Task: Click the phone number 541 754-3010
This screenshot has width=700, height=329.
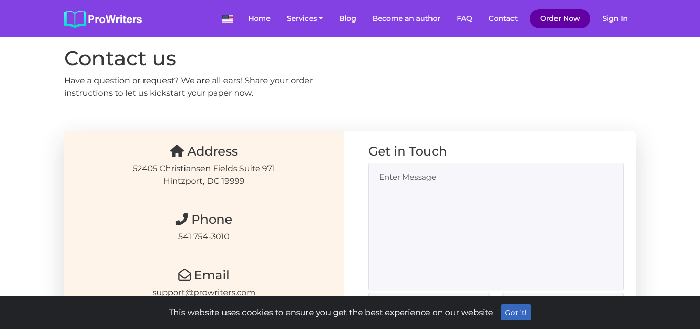Action: click(204, 237)
